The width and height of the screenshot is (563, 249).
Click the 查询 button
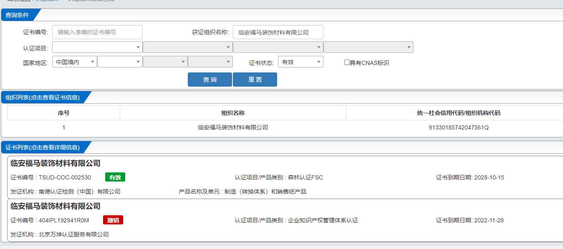tap(210, 80)
